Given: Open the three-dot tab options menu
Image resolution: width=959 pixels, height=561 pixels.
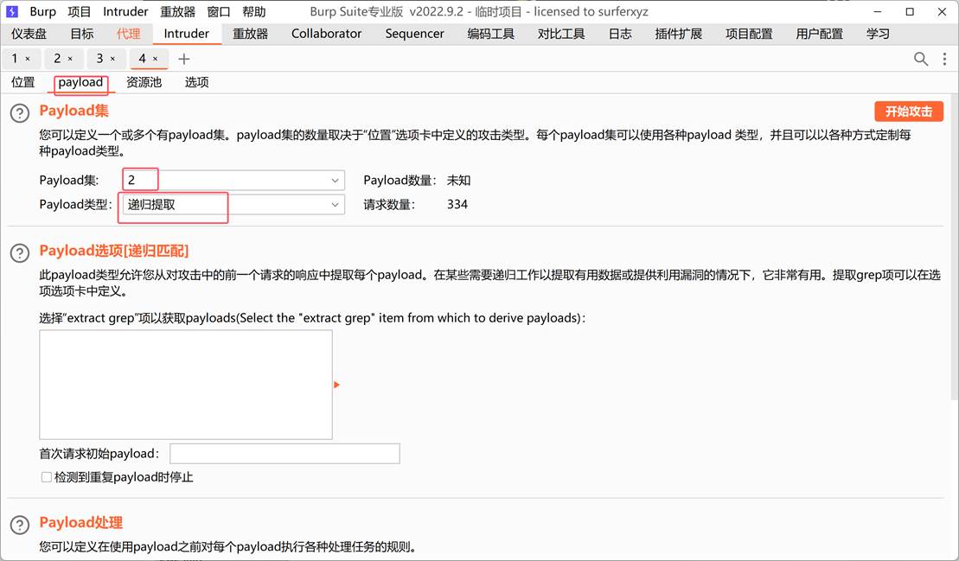Looking at the screenshot, I should click(944, 59).
